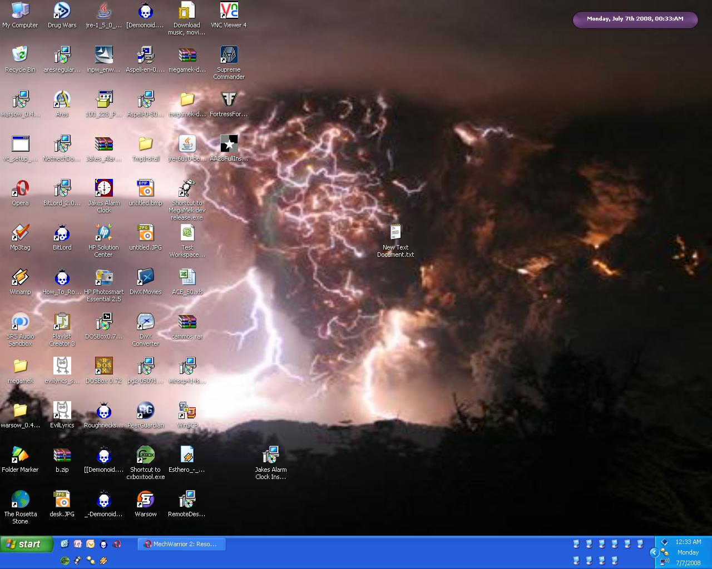
Task: Select the HP Solution Center icon
Action: click(x=103, y=233)
